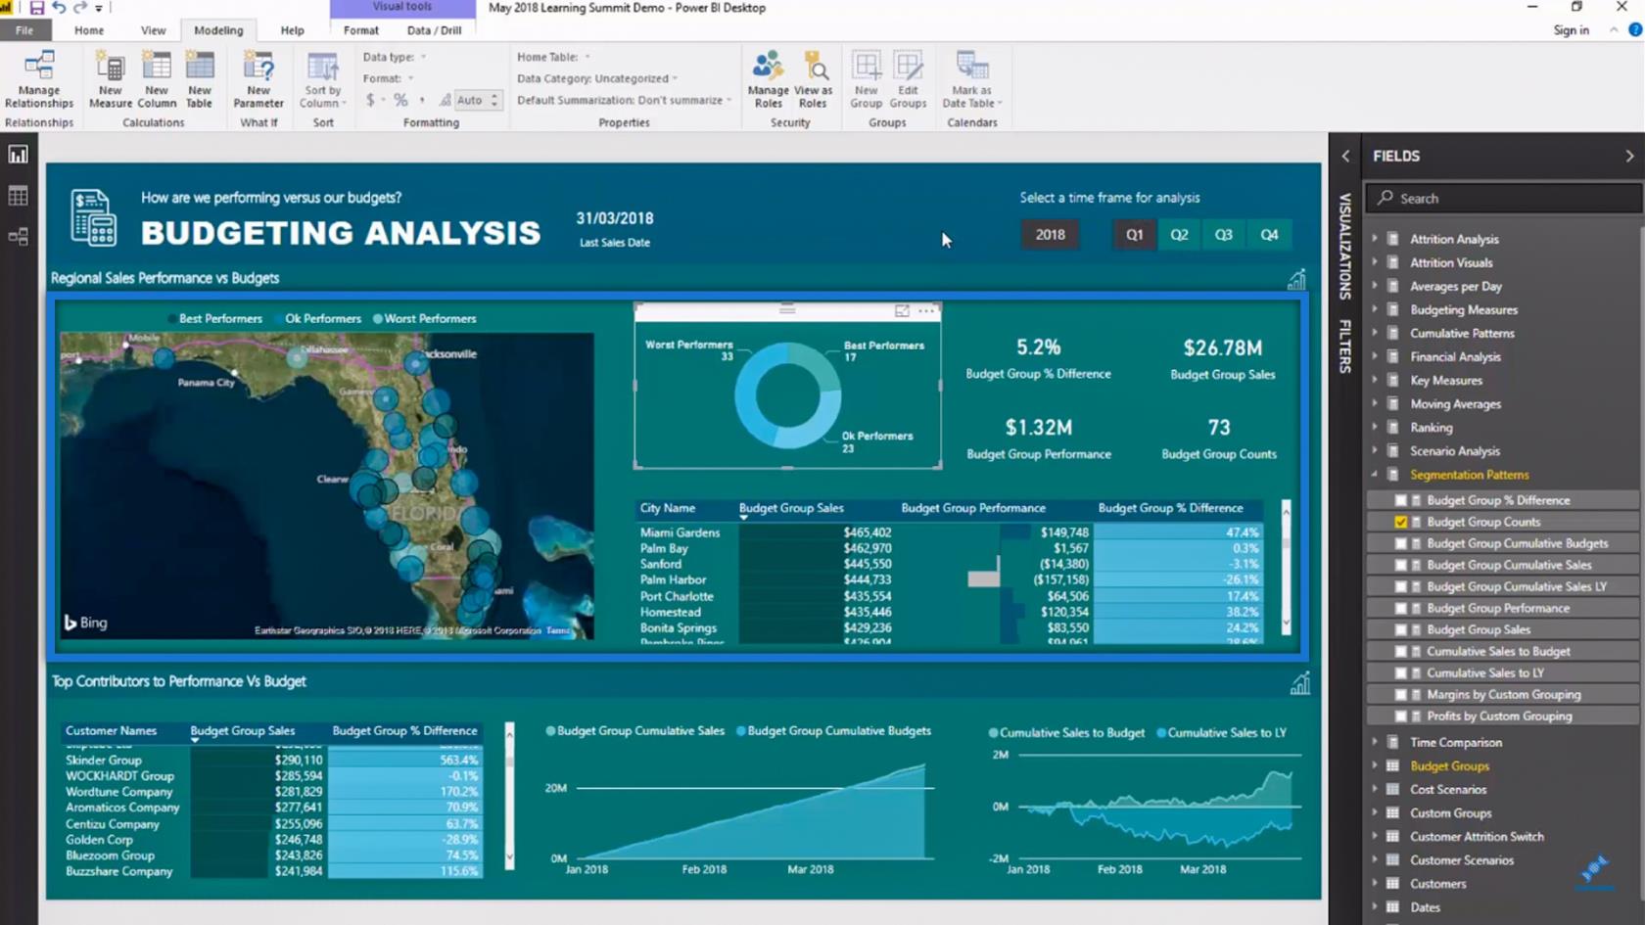Click the currency format dollar icon
Screen dimensions: 1645x925
click(371, 100)
